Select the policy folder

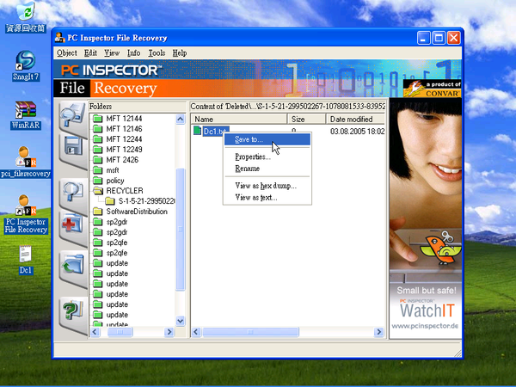click(115, 181)
